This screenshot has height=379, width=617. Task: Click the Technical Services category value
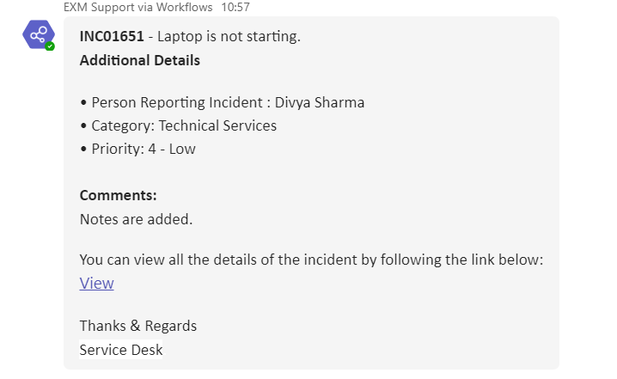click(217, 125)
